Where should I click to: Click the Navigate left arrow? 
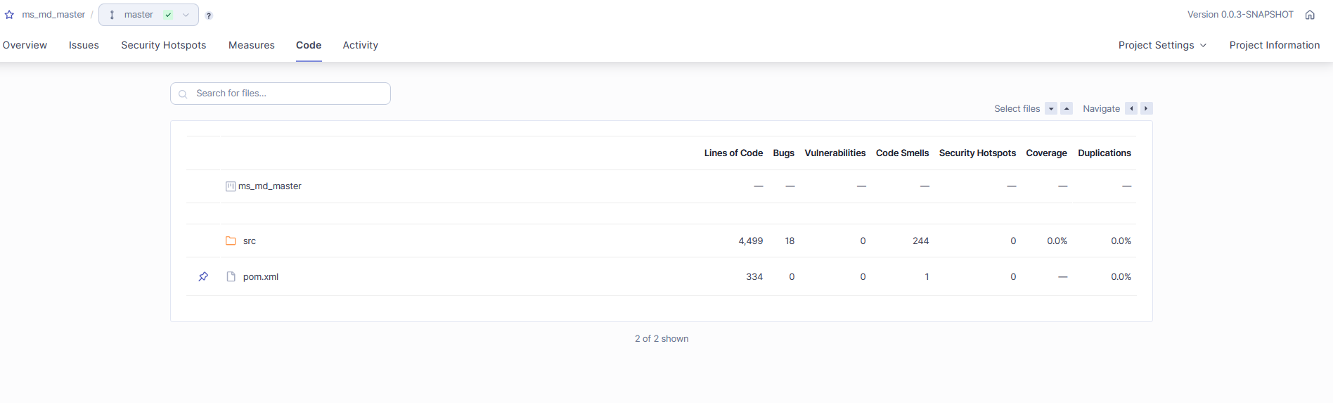1131,108
